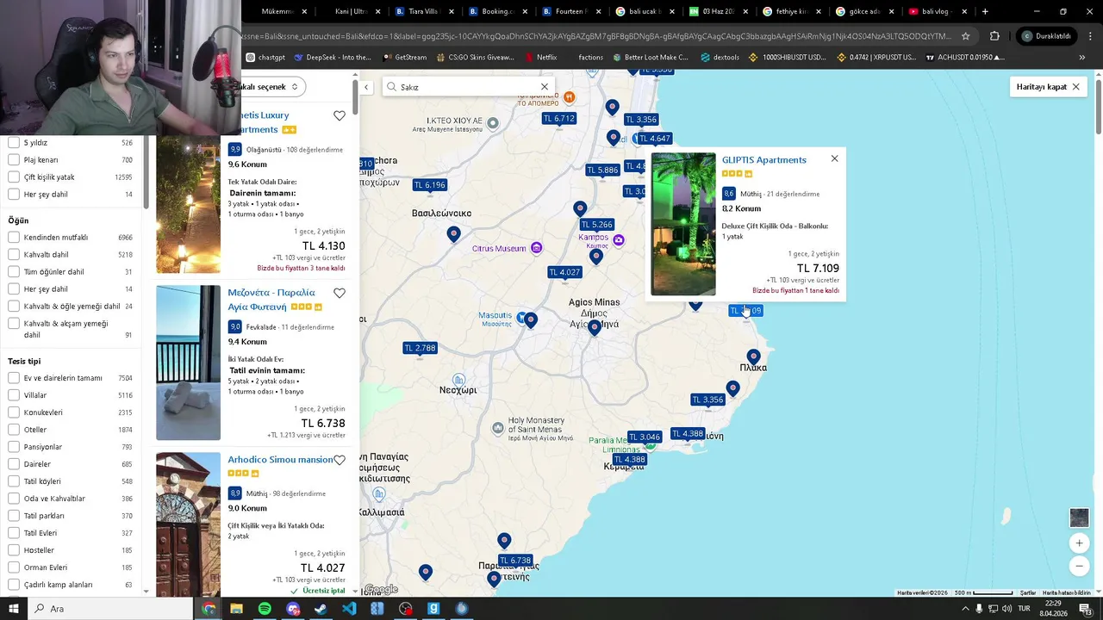Click the Sakız map search input
Screen dimensions: 1103x620
click(469, 87)
